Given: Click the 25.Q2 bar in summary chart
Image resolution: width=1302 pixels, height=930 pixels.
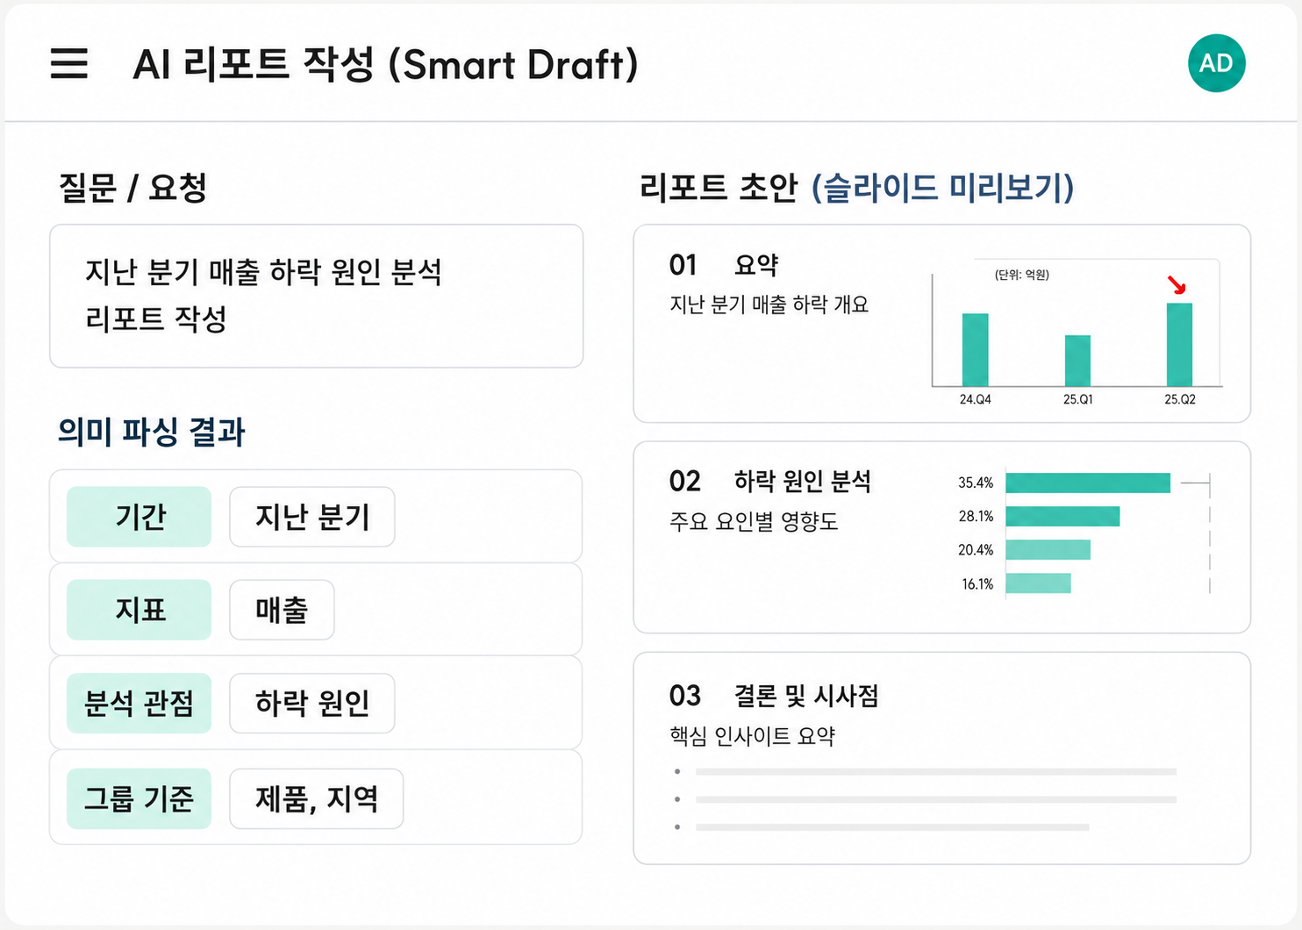Looking at the screenshot, I should [1179, 345].
